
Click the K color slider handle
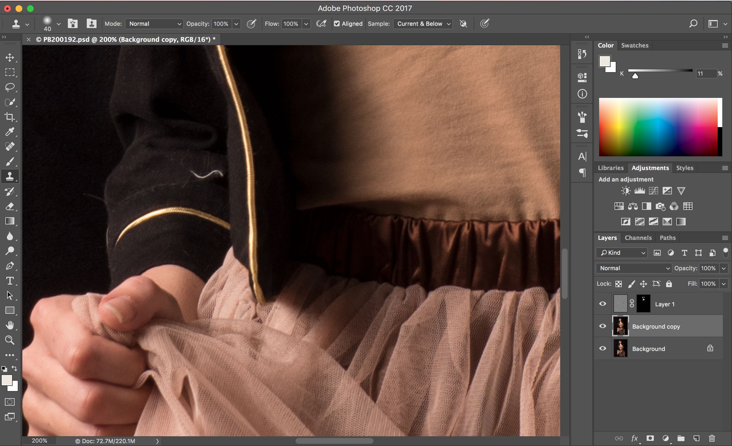point(635,76)
